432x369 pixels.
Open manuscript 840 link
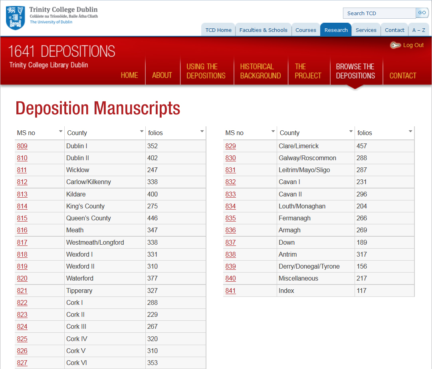pyautogui.click(x=231, y=279)
